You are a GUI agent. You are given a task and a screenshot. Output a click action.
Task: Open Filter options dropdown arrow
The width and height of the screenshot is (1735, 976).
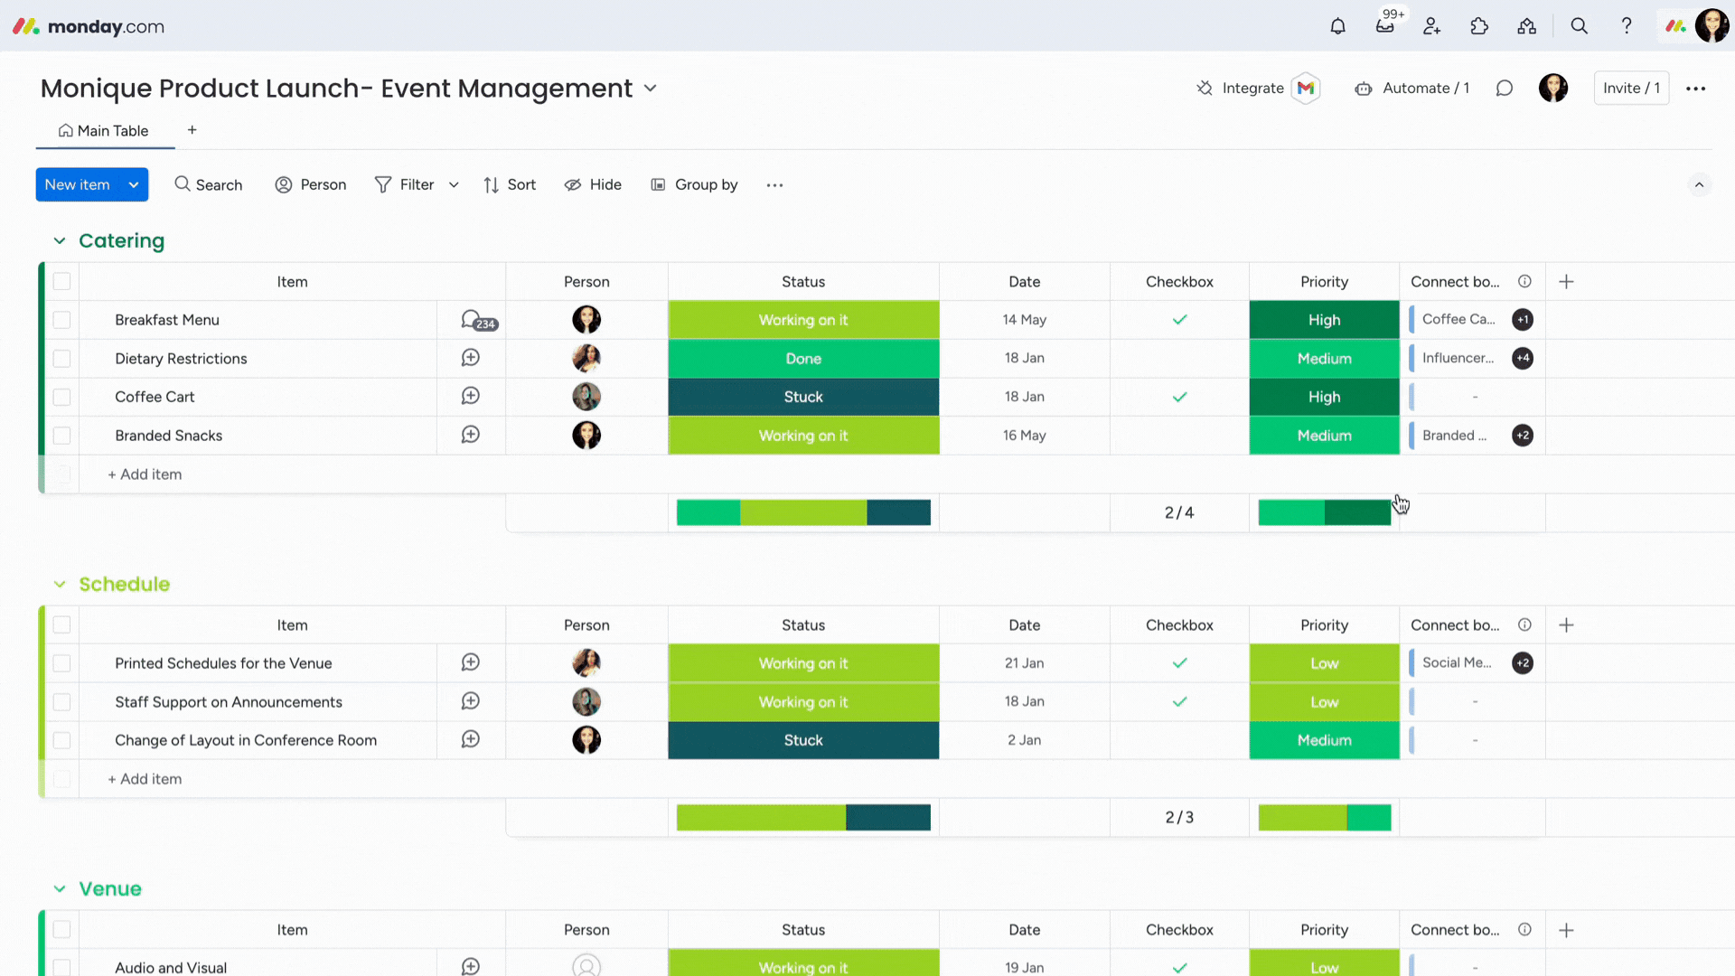coord(454,184)
